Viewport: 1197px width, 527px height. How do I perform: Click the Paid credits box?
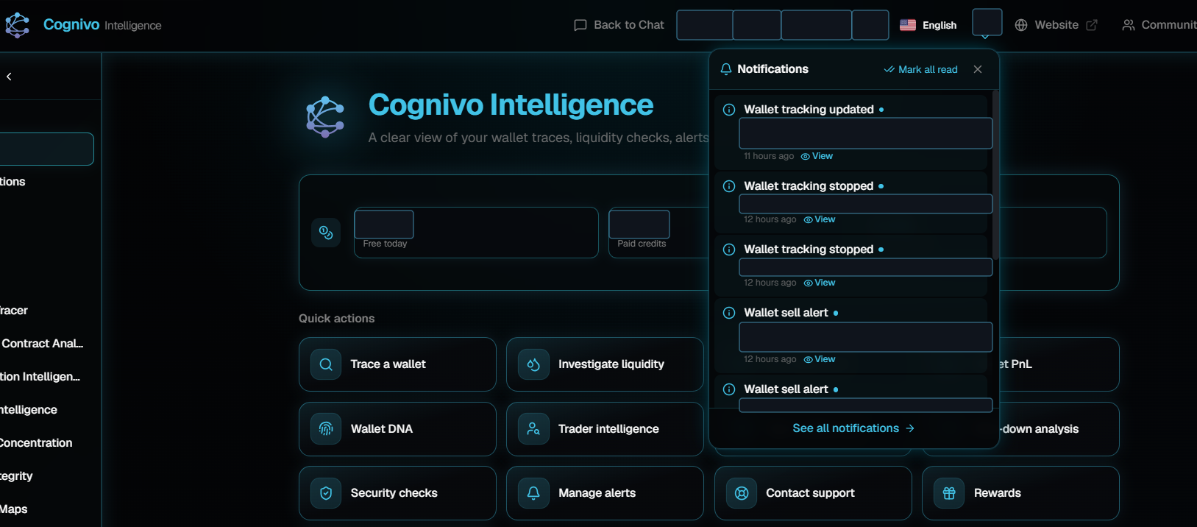point(660,233)
